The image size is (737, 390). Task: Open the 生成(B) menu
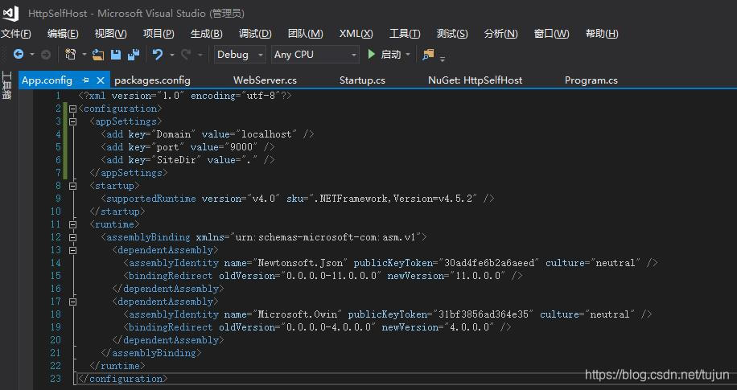point(206,34)
